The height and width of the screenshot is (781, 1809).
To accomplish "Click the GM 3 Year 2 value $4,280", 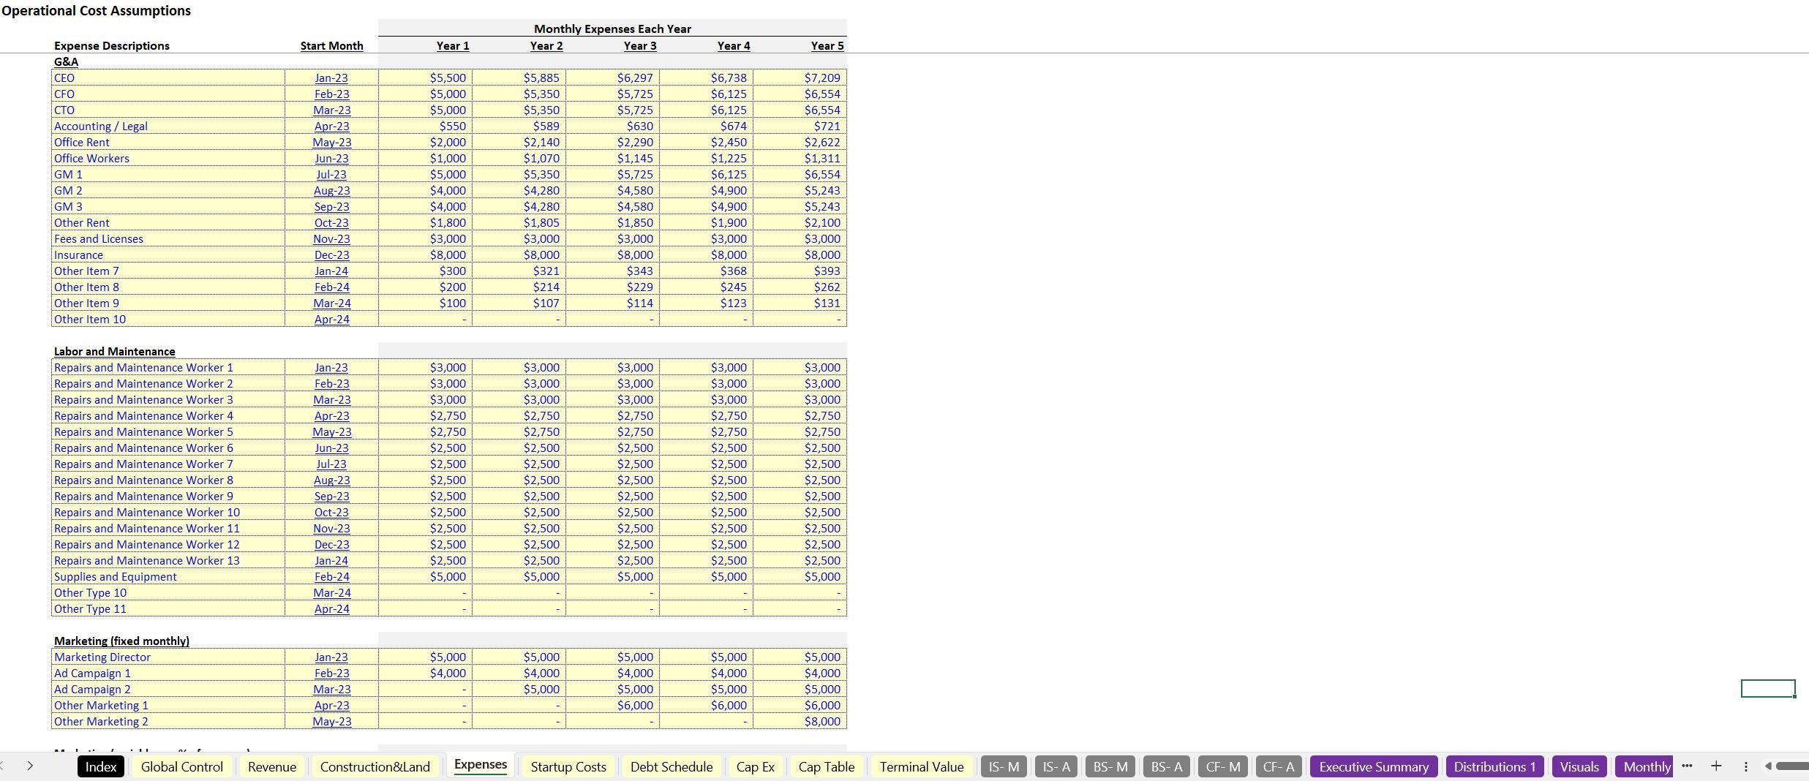I will (519, 206).
